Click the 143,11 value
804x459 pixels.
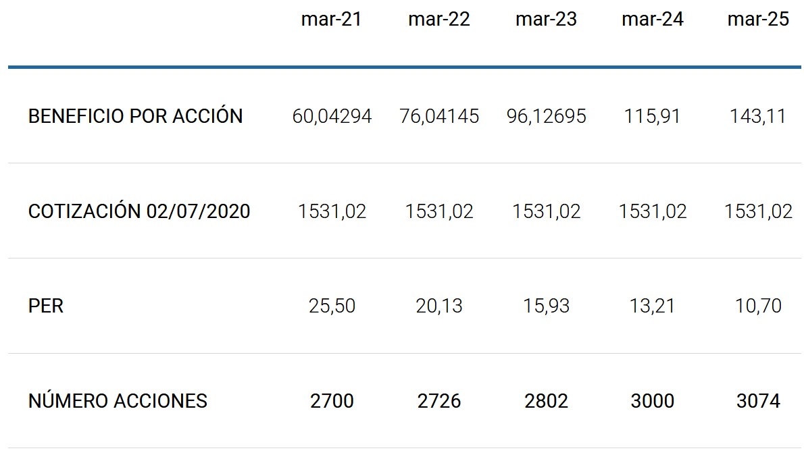coord(758,116)
